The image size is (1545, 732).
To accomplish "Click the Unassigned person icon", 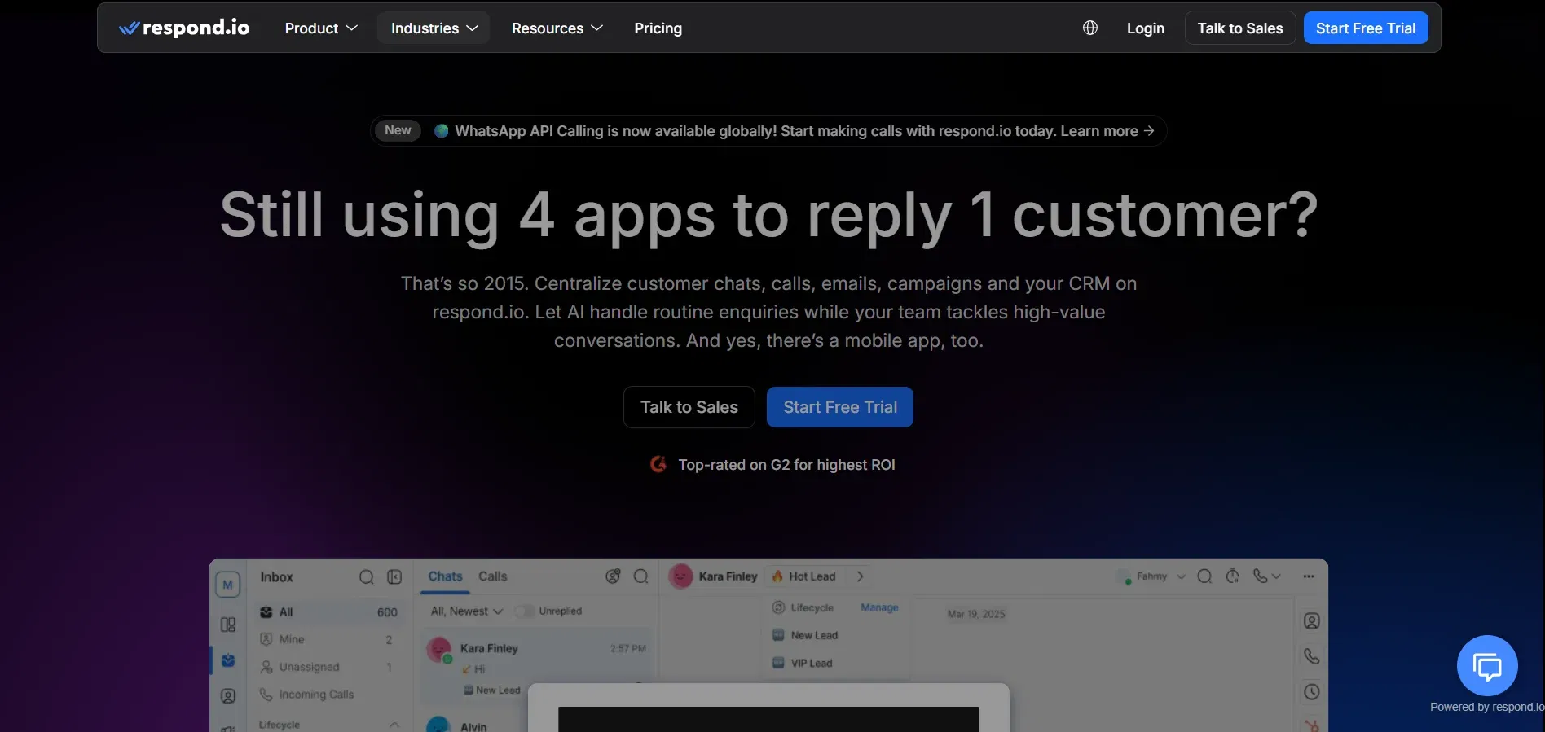I will [x=266, y=667].
